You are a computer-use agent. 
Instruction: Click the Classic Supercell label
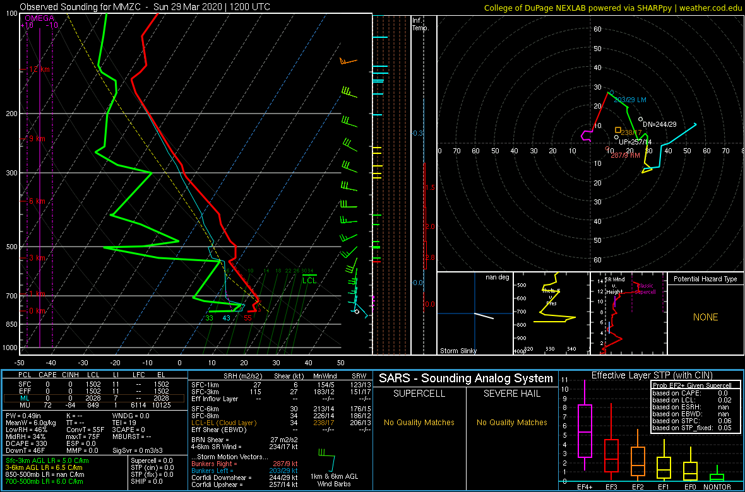coord(647,290)
